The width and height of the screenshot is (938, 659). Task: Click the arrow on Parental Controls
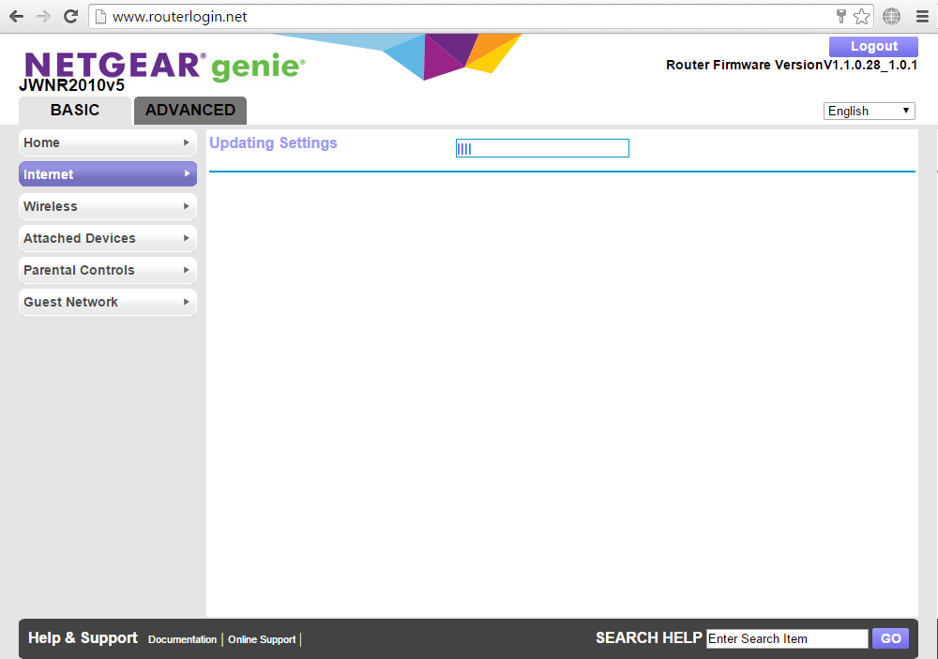click(186, 270)
